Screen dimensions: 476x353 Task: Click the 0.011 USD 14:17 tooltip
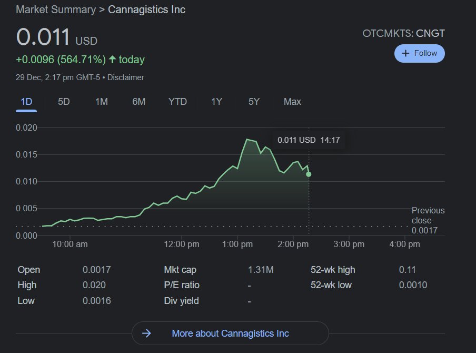tap(309, 140)
